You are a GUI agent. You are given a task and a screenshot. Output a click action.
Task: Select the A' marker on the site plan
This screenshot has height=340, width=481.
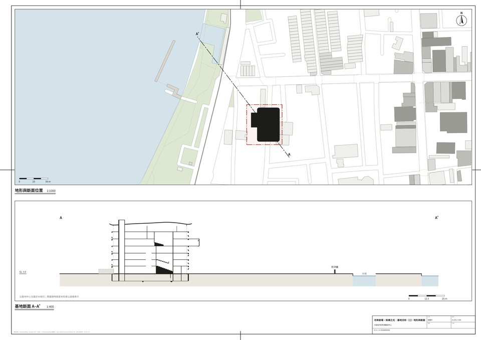click(x=197, y=34)
